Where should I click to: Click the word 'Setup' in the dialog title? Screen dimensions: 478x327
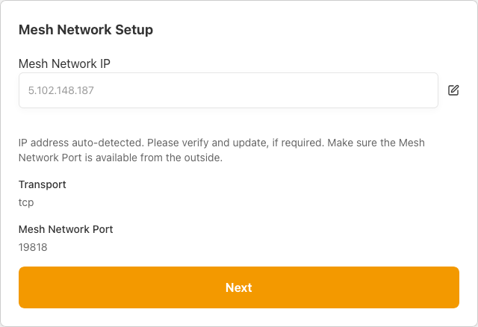[x=134, y=30]
